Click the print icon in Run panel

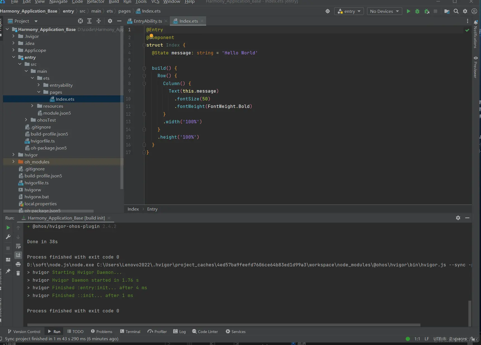pyautogui.click(x=18, y=264)
